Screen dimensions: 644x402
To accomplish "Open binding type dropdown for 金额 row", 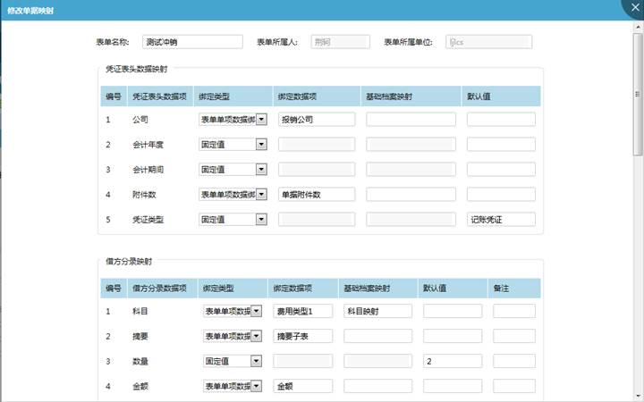I will coord(256,387).
